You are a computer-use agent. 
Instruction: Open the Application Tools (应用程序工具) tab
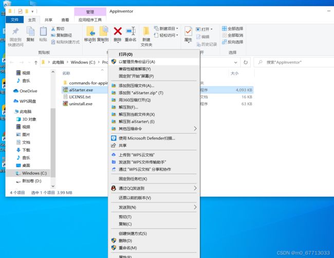[x=90, y=20]
